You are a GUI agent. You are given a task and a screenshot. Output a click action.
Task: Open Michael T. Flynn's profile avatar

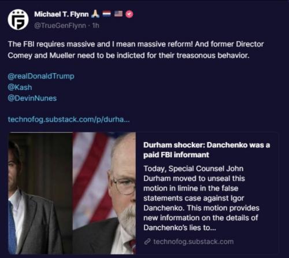pos(18,20)
